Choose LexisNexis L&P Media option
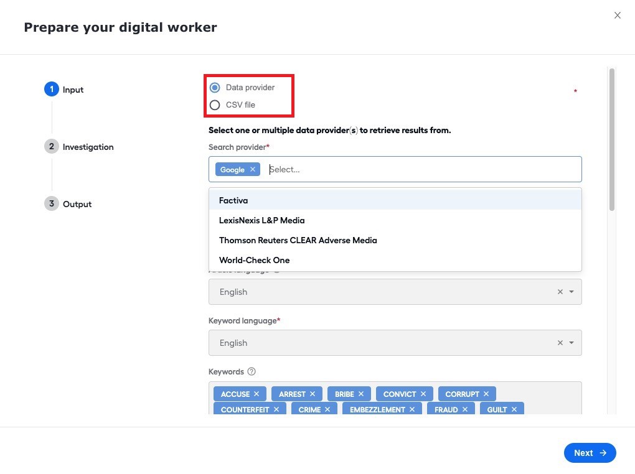Viewport: 635px width, 474px height. pos(395,220)
